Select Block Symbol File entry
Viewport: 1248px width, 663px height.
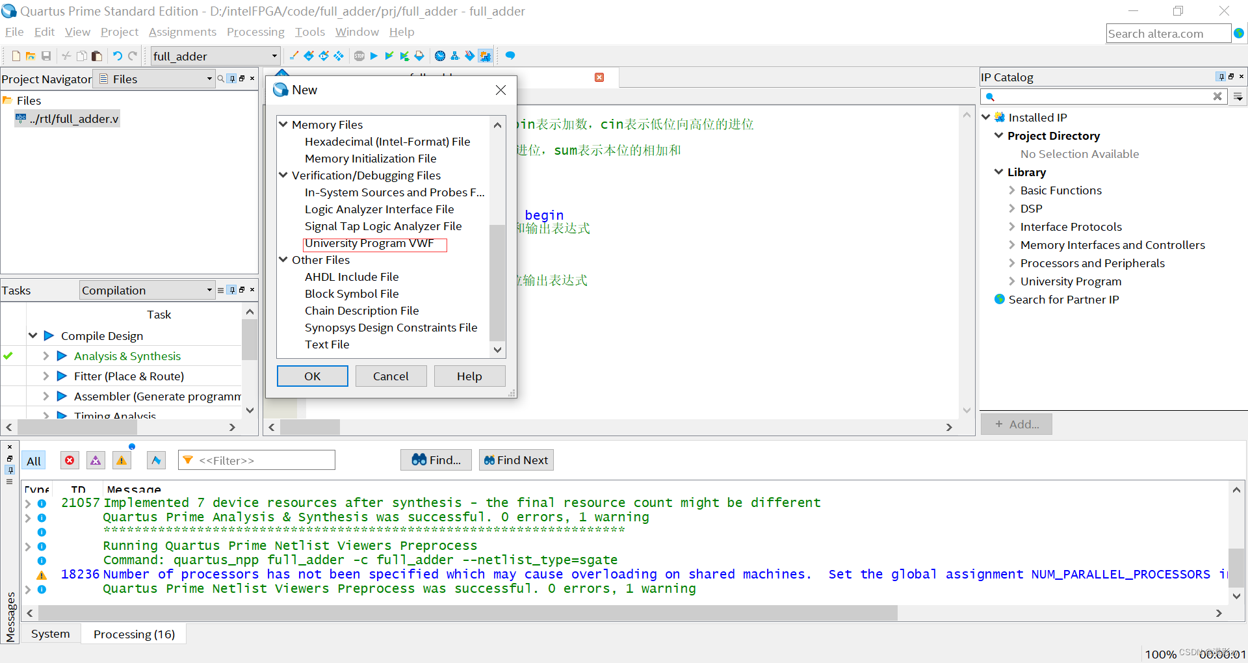pyautogui.click(x=352, y=294)
